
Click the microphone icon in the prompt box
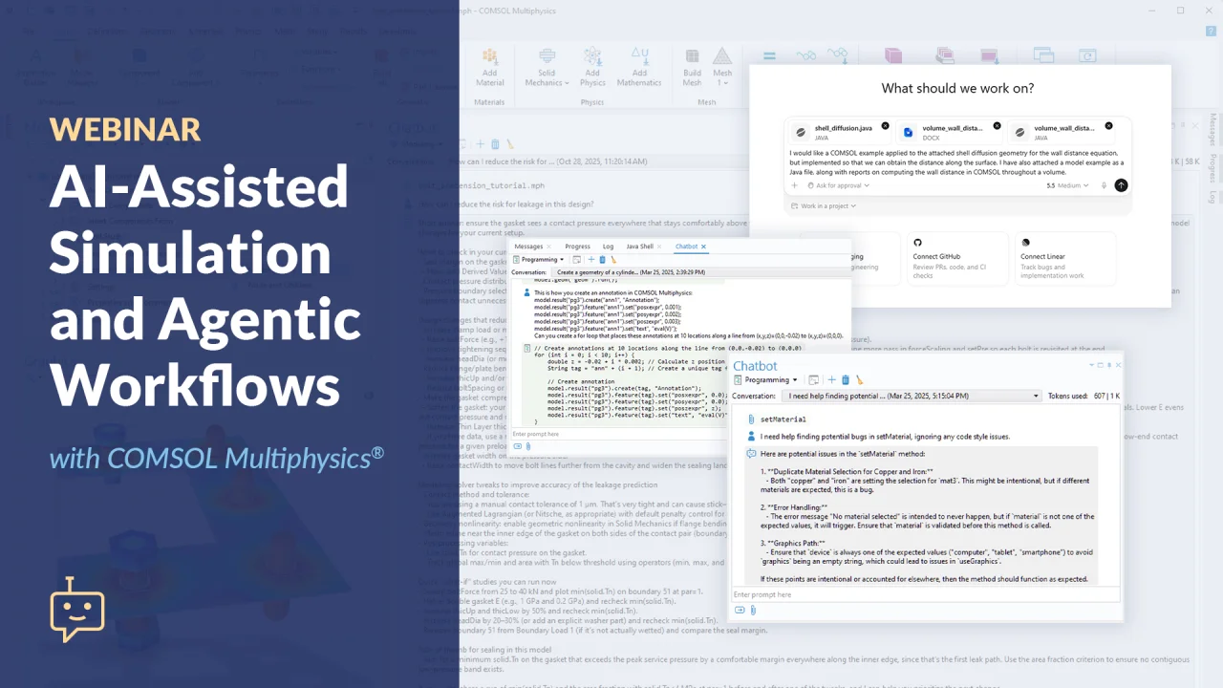pos(1104,185)
